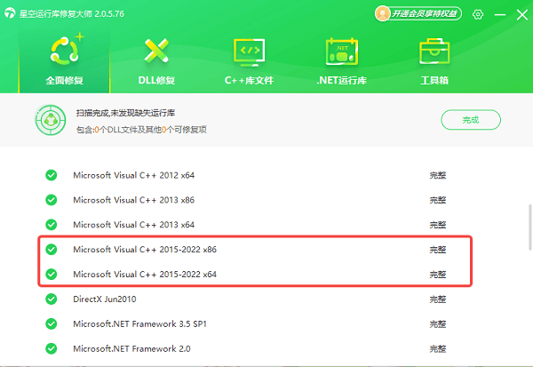Open the C++库文件 tab
The width and height of the screenshot is (533, 367).
(249, 61)
